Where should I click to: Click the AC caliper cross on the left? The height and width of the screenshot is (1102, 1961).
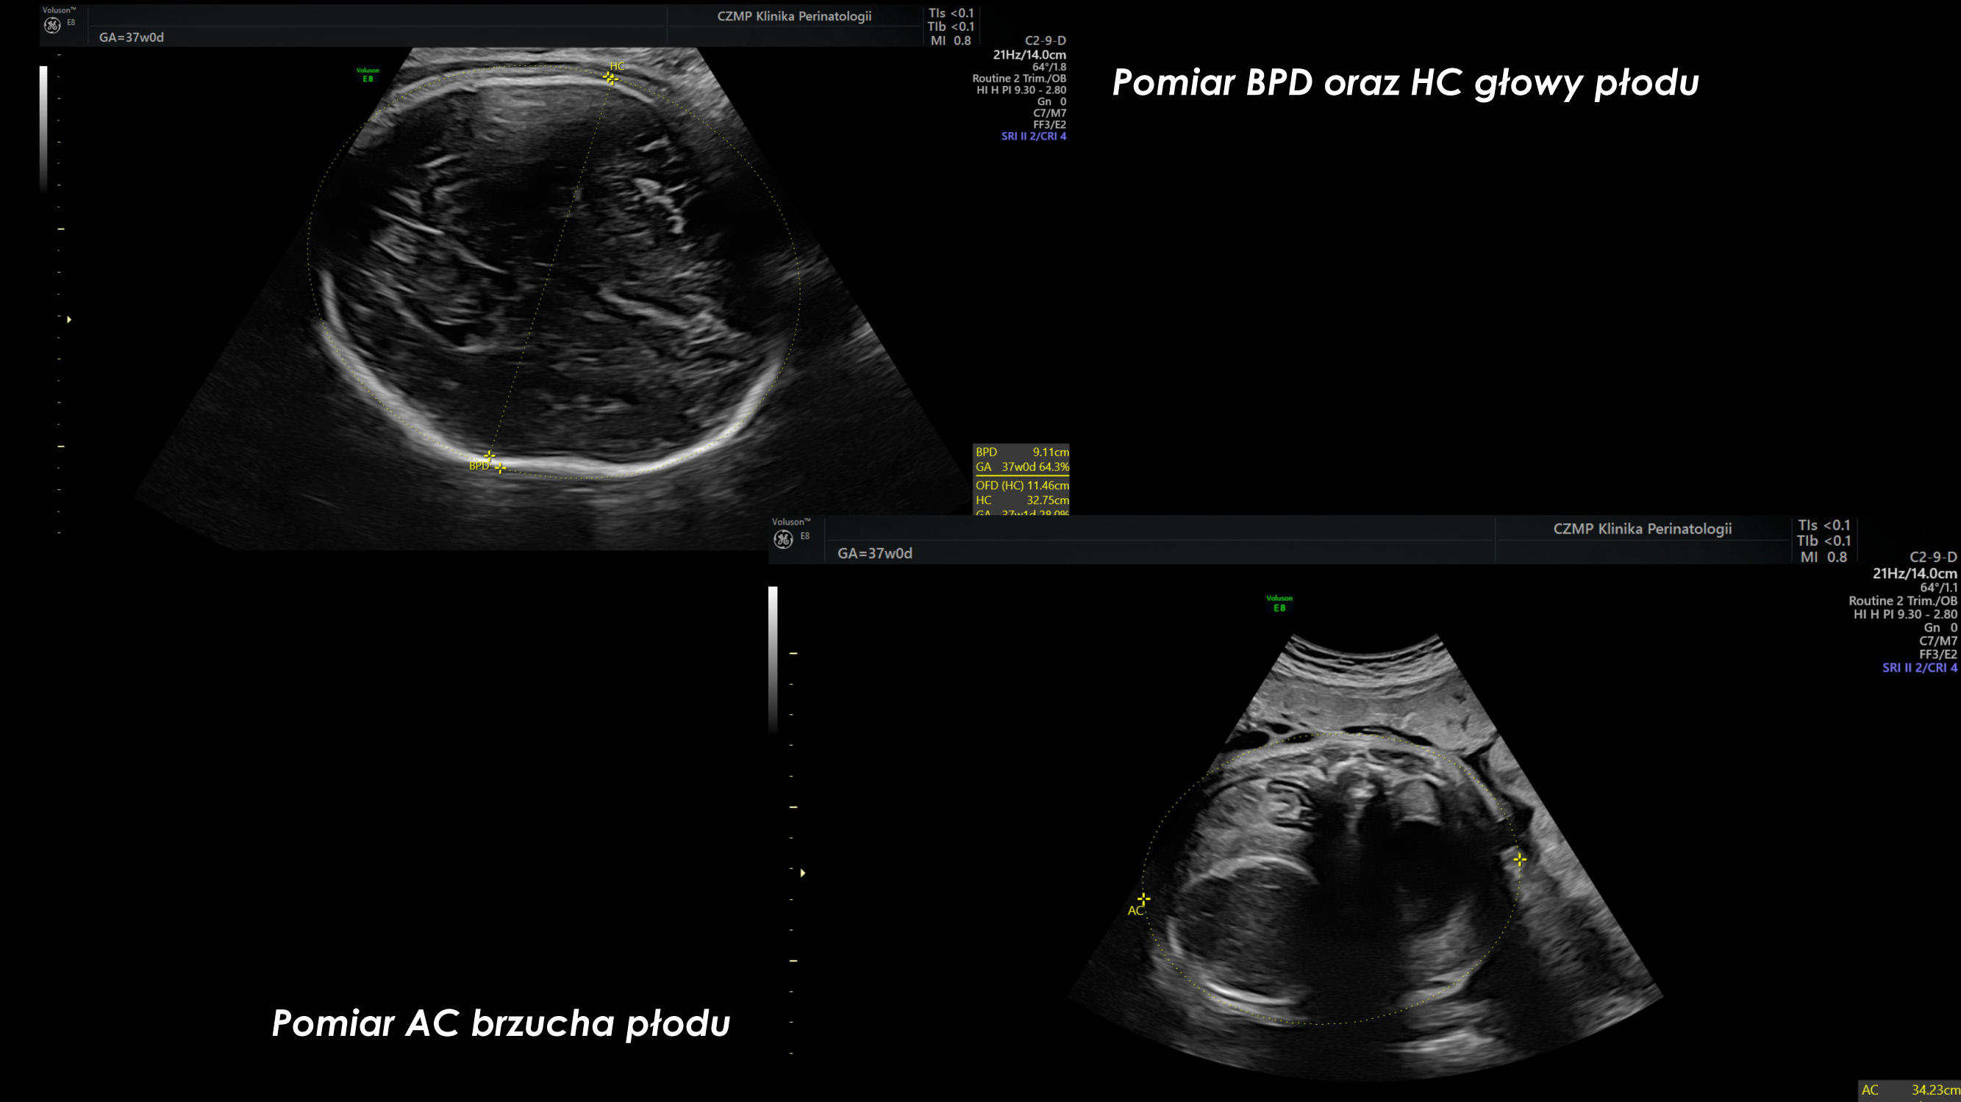pyautogui.click(x=1143, y=899)
